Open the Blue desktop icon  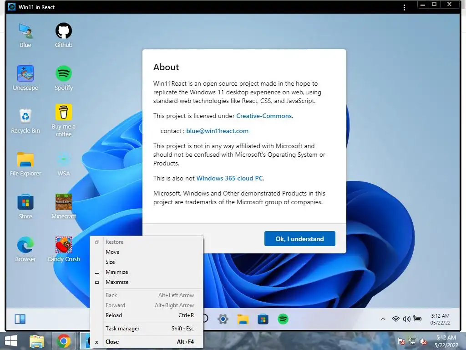(x=25, y=36)
